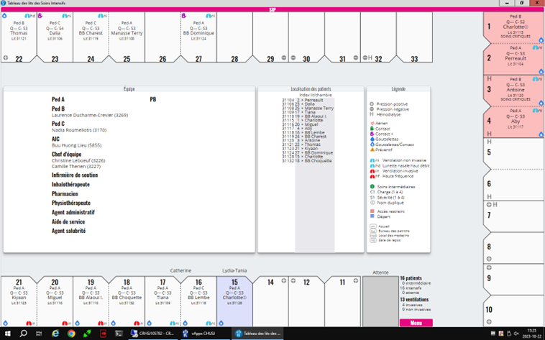Click the blue droplet icon on bed 1

(541, 40)
